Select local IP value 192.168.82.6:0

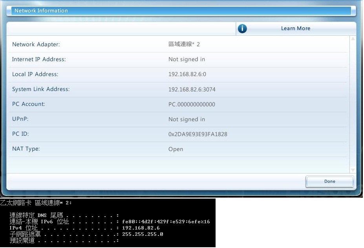(187, 74)
